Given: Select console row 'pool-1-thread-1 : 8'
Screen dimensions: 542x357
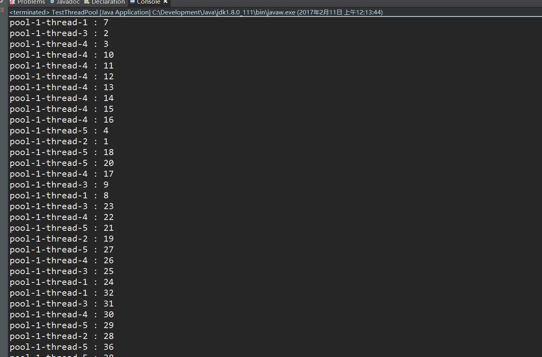Looking at the screenshot, I should [59, 196].
